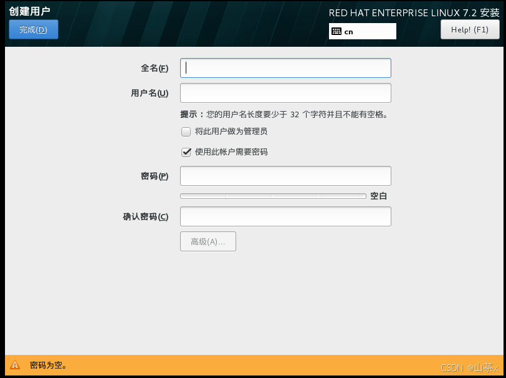Open Help with the Help! (F1) button
The height and width of the screenshot is (378, 506).
coord(470,29)
